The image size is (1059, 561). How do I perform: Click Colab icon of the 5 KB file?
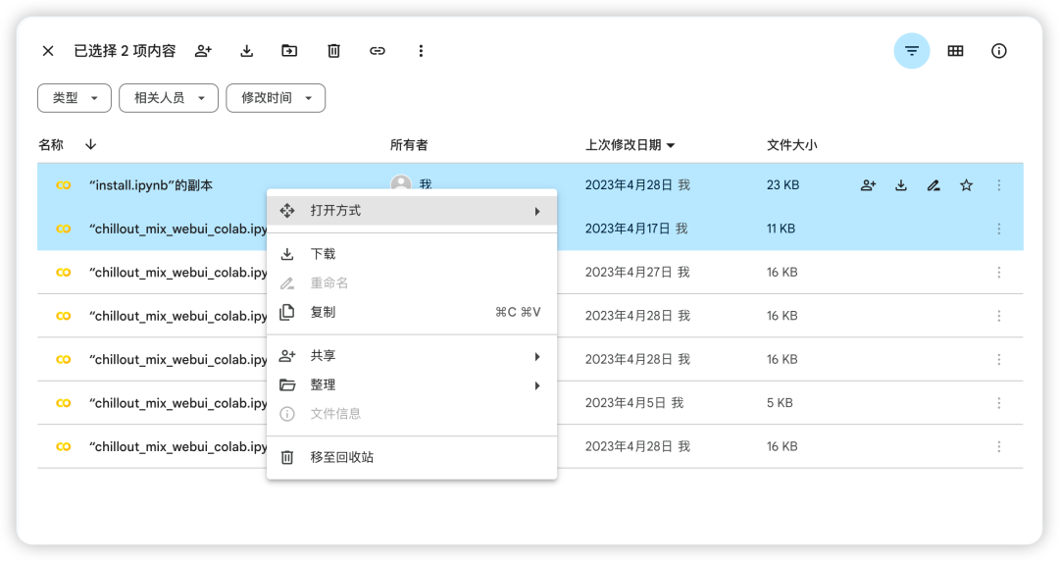[64, 403]
